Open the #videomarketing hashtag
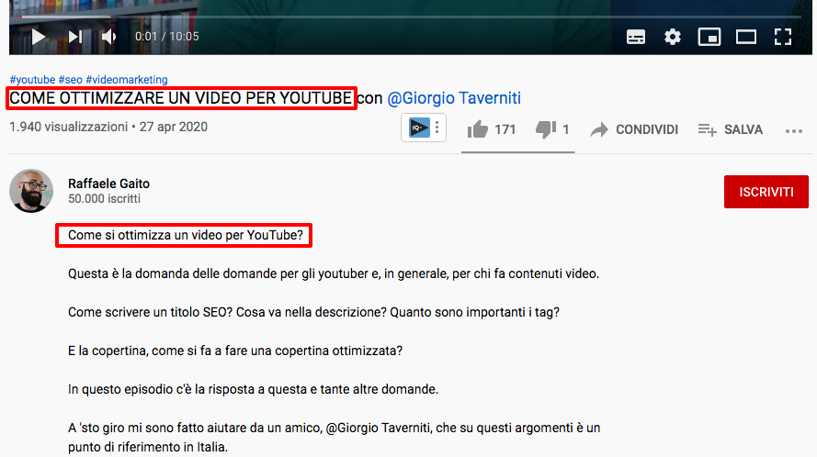Screen dimensions: 817x457 pyautogui.click(x=127, y=80)
